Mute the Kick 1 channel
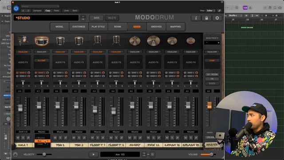This screenshot has height=160, width=284. (x=18, y=138)
